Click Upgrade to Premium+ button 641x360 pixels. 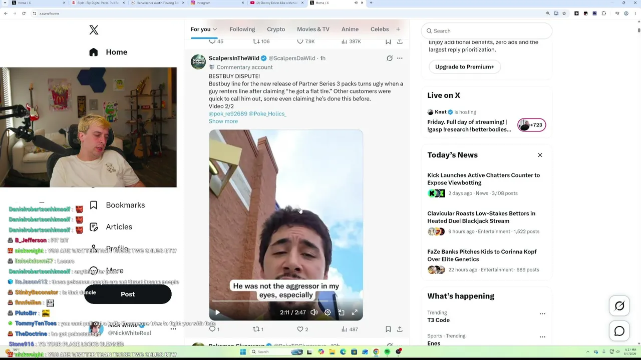pyautogui.click(x=465, y=67)
